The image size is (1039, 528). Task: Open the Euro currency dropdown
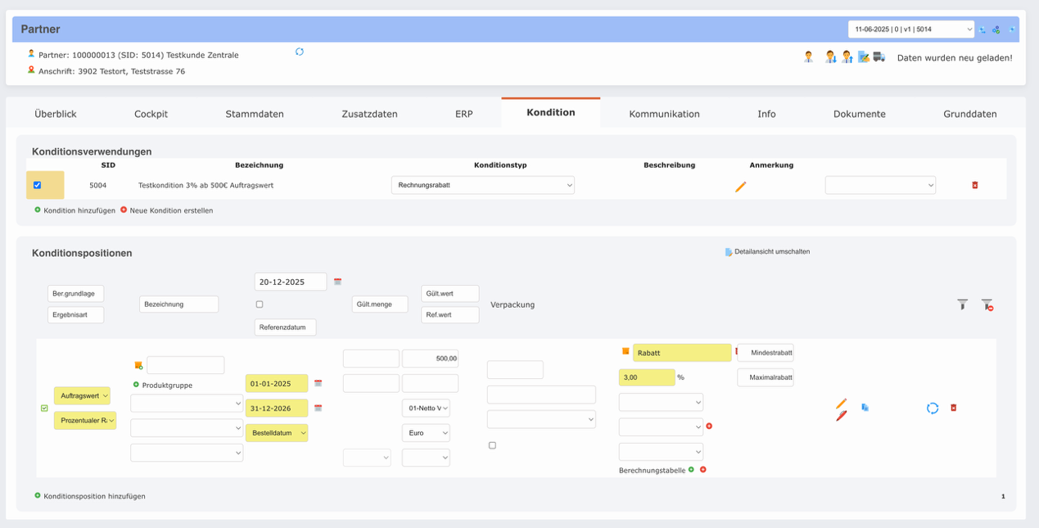pyautogui.click(x=426, y=432)
